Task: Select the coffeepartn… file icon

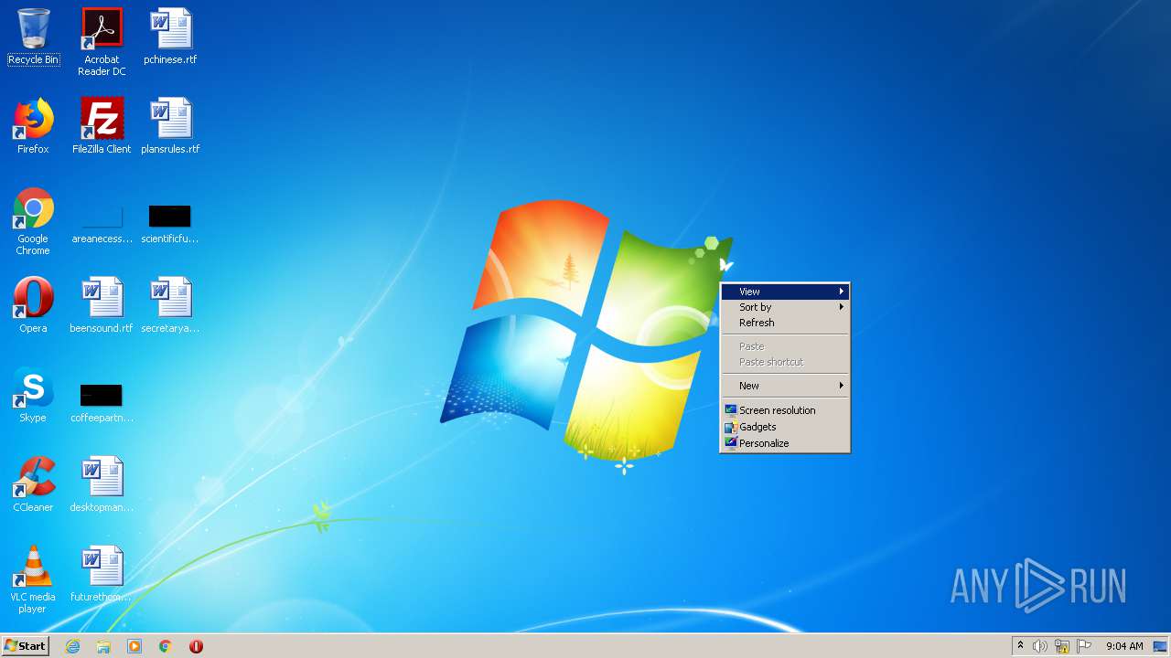Action: coord(102,403)
